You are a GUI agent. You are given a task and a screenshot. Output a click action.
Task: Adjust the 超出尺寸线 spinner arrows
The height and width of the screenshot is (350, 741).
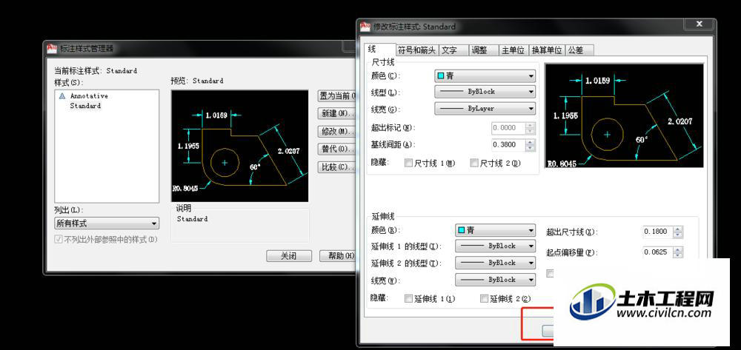click(678, 232)
